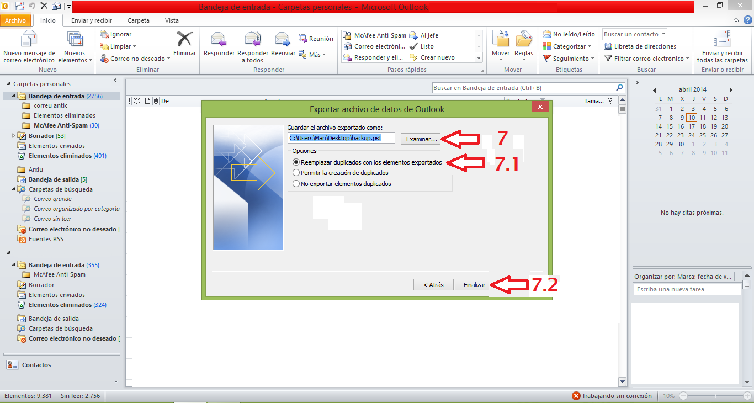
Task: Click the Responder ribbon icon
Action: coord(219,40)
